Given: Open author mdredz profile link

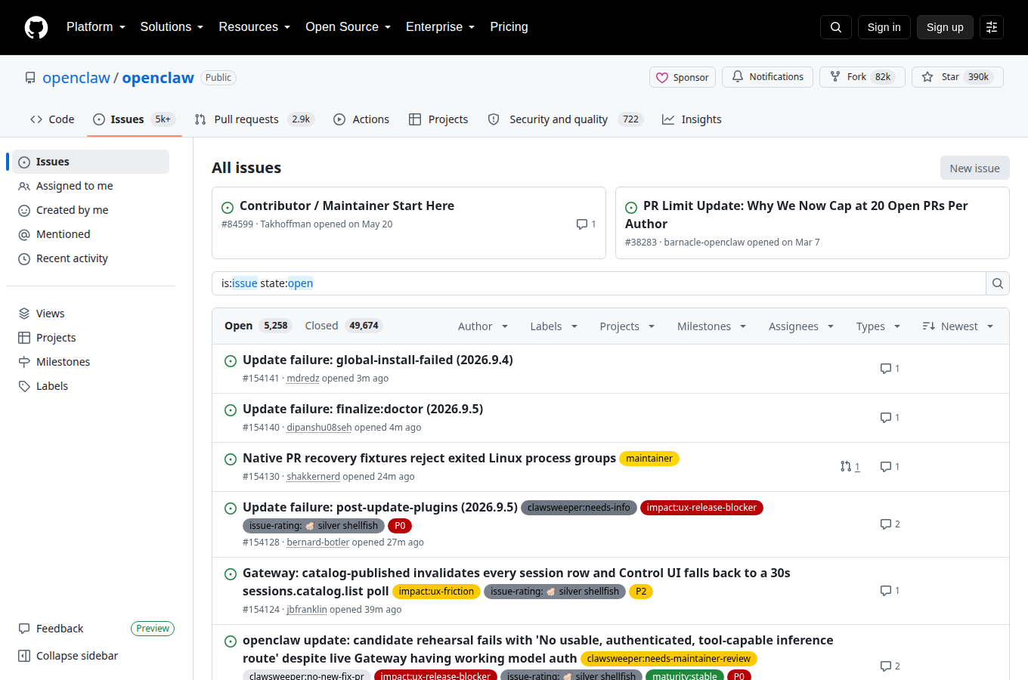Looking at the screenshot, I should pyautogui.click(x=303, y=379).
